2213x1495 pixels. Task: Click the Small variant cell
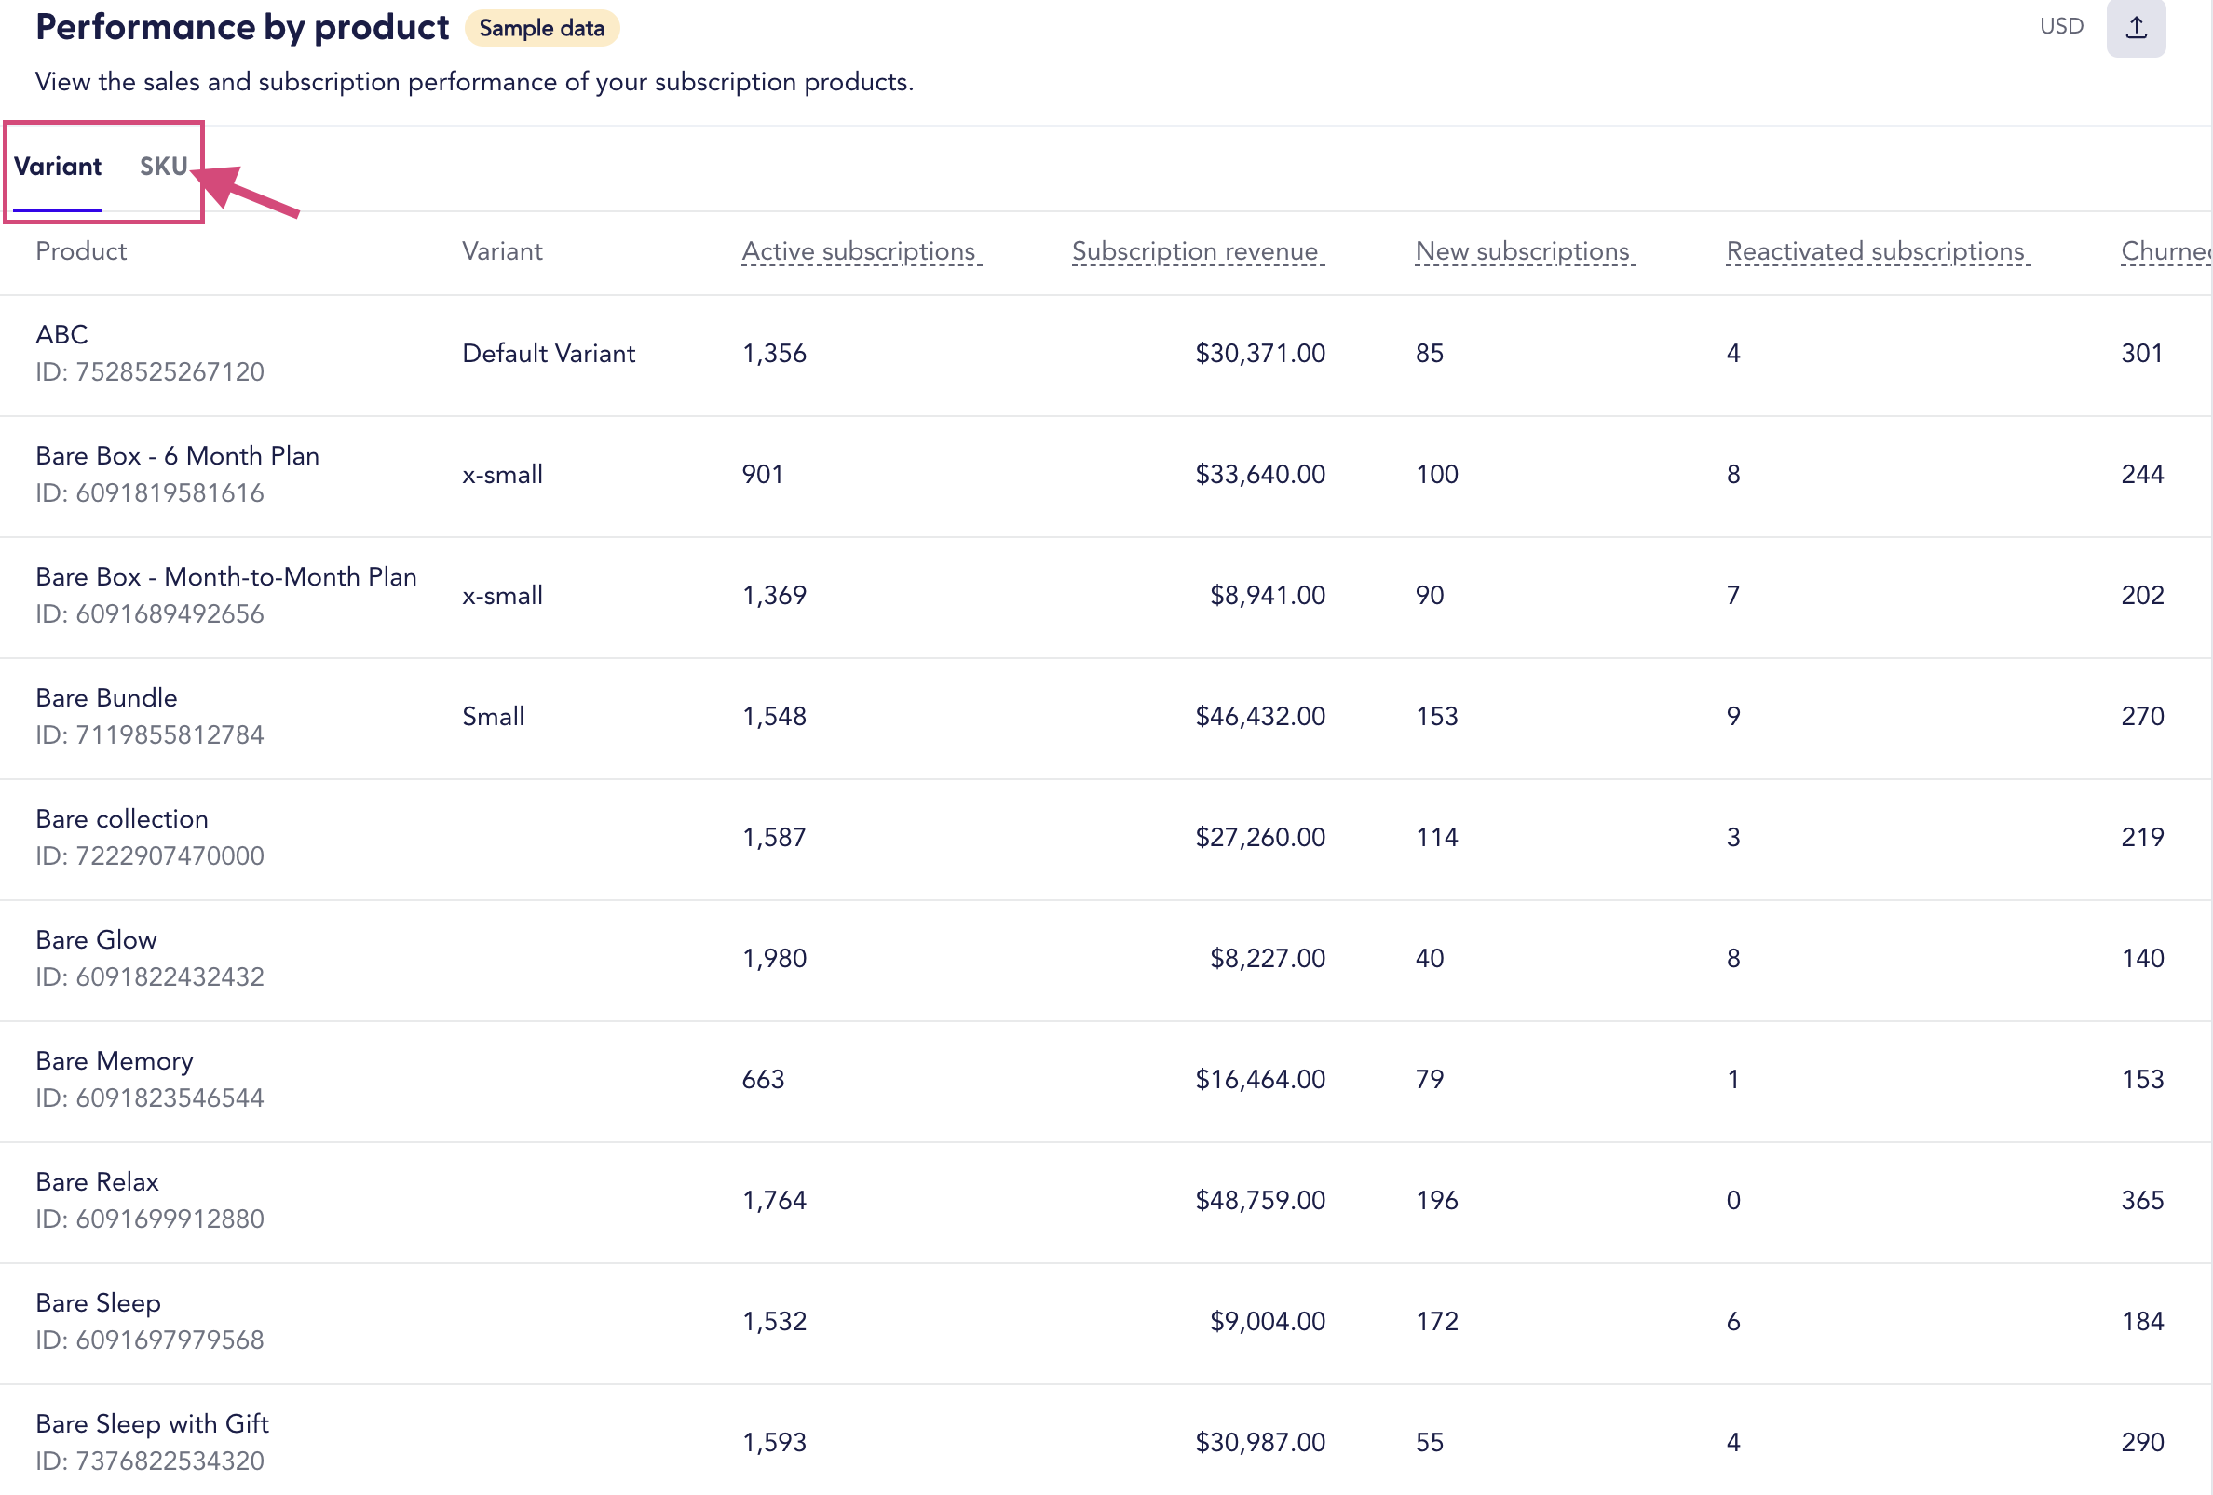coord(494,717)
